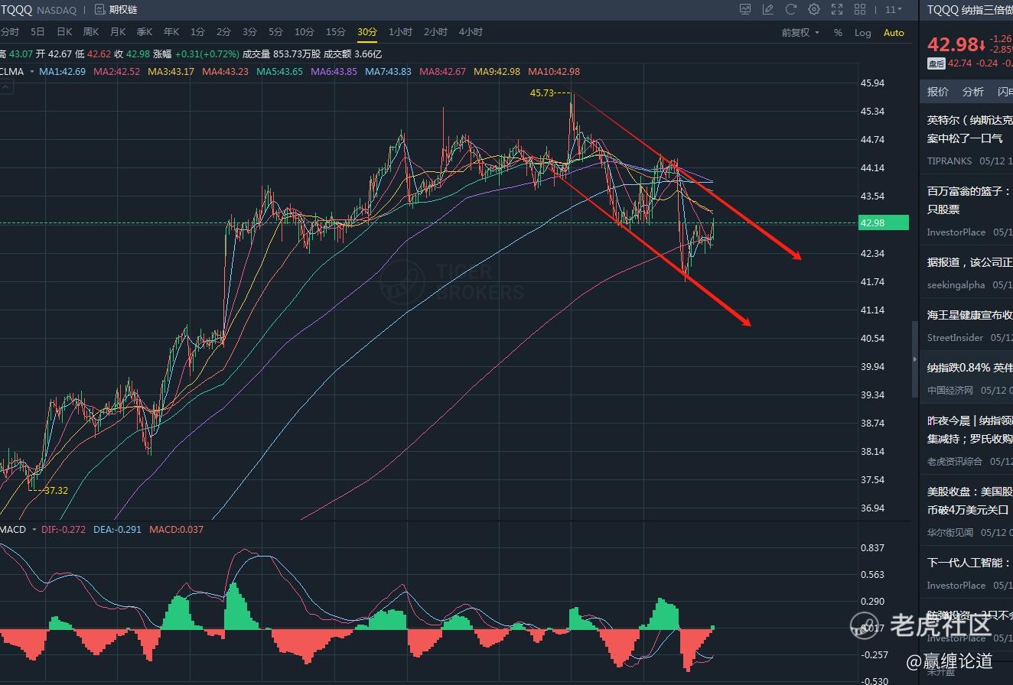Switch to 5日 timeframe

click(37, 32)
